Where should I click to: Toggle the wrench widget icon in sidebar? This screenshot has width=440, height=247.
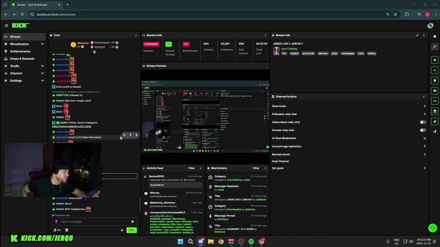[x=435, y=121]
